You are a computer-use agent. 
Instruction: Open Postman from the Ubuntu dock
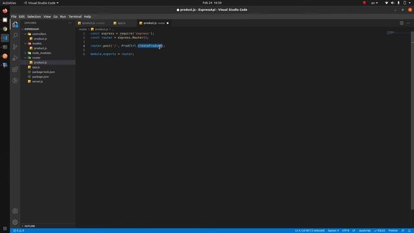pos(5,56)
